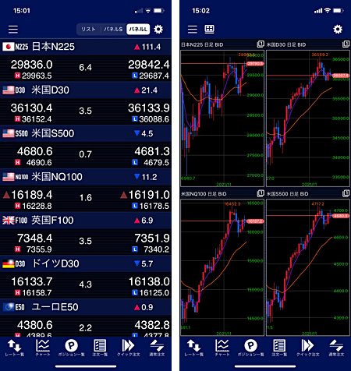Image resolution: width=351 pixels, height=371 pixels.
Task: Select the ユーロE50 header row
Action: coord(86,307)
